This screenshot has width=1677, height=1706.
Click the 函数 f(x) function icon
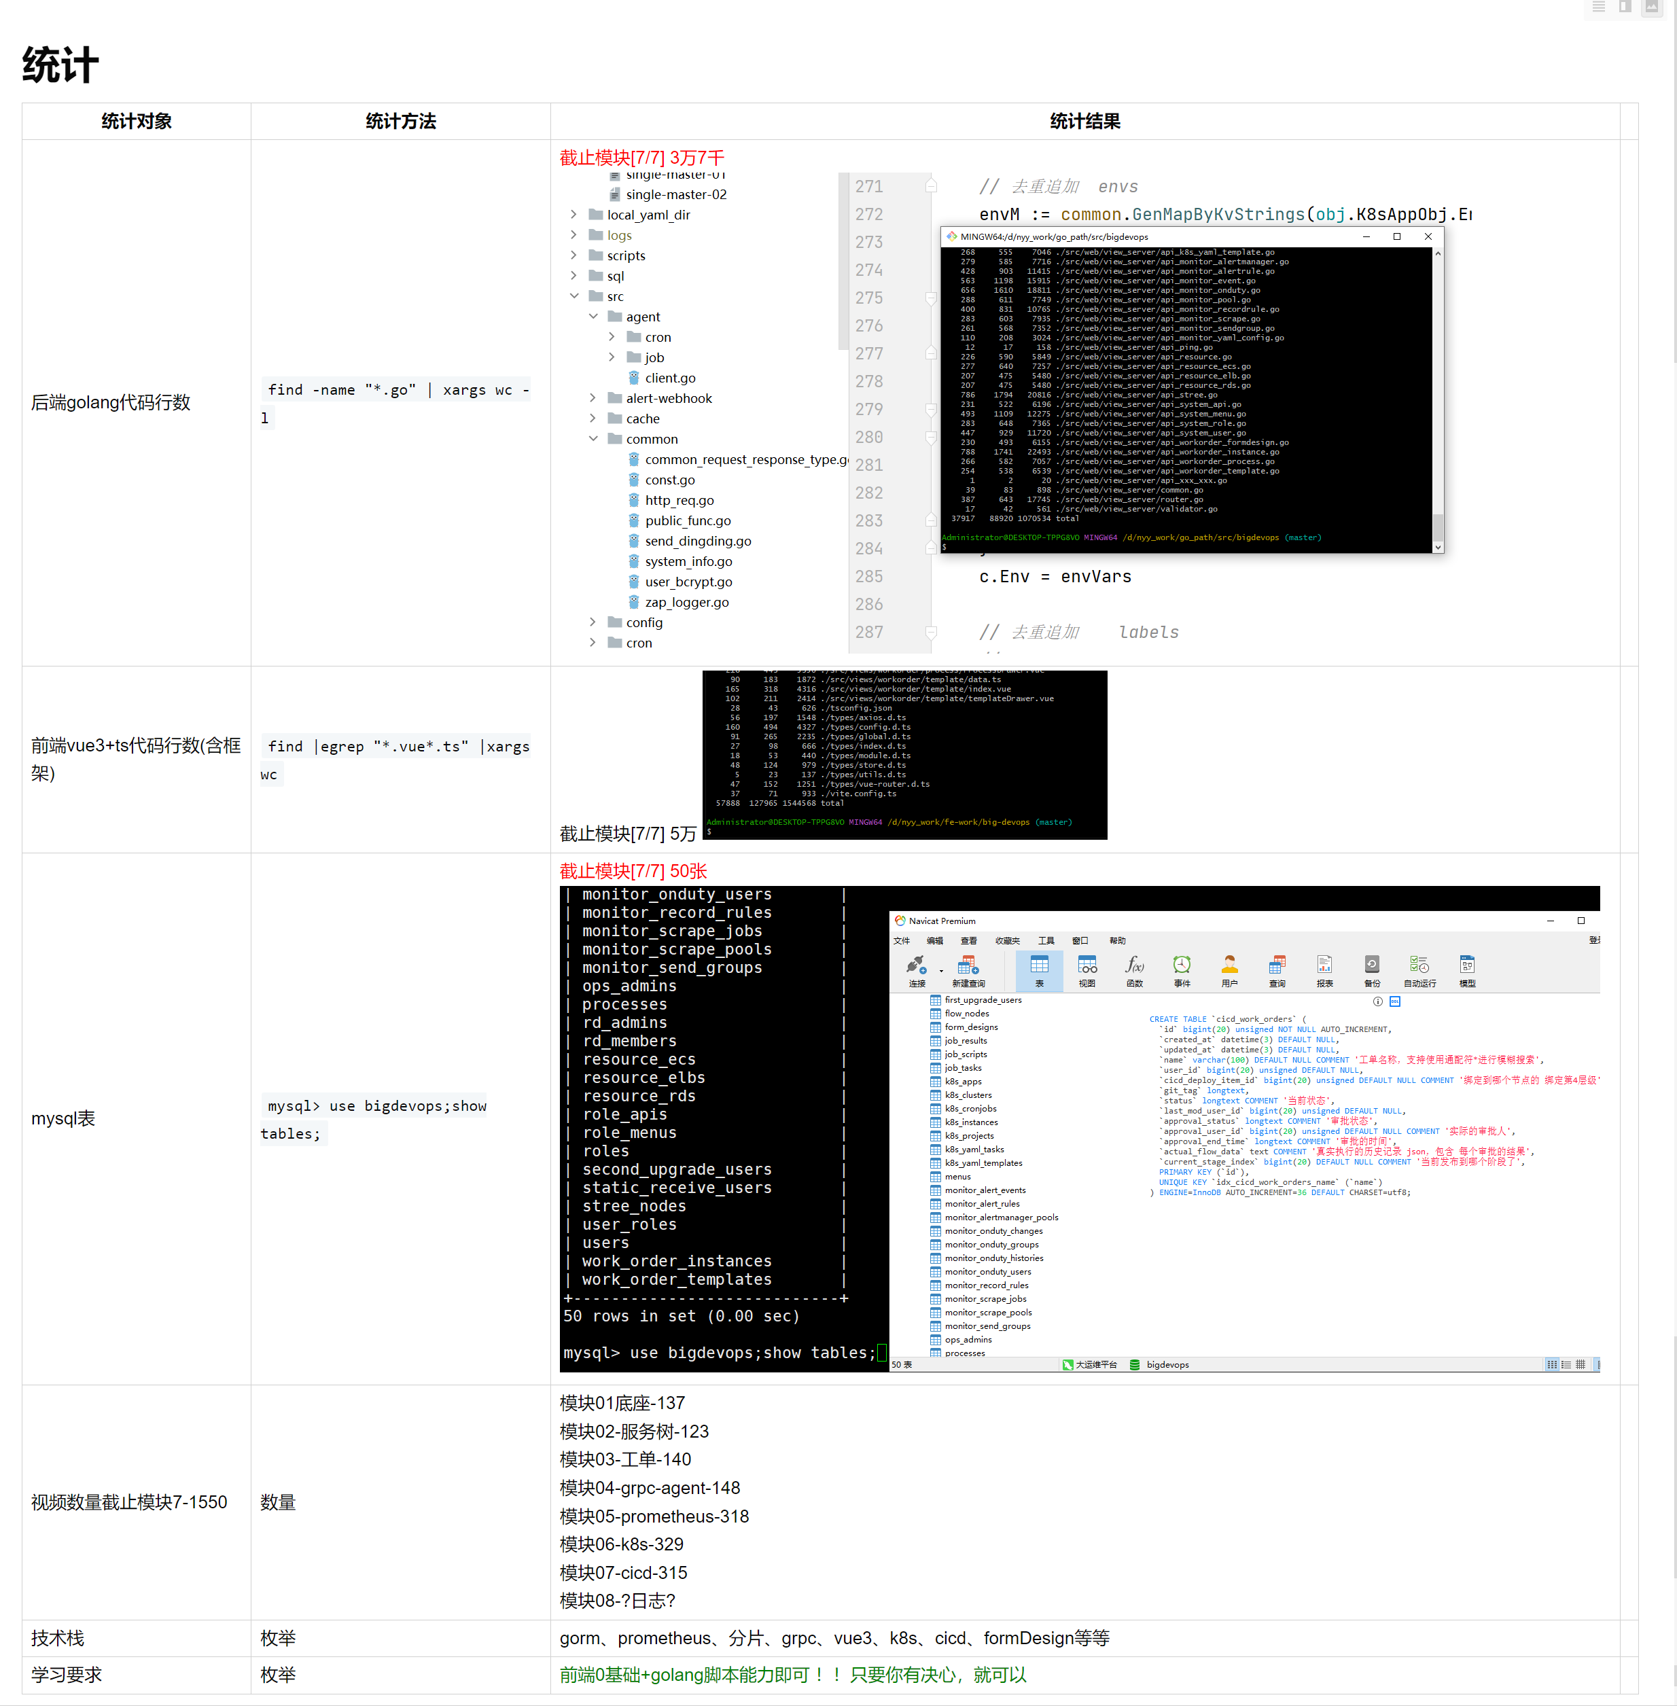click(1135, 964)
